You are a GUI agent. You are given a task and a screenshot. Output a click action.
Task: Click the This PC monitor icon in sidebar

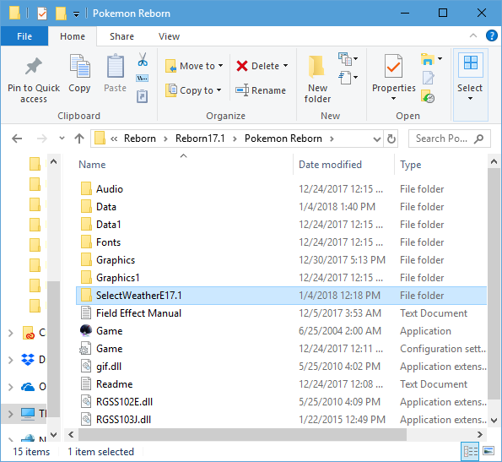coord(28,414)
